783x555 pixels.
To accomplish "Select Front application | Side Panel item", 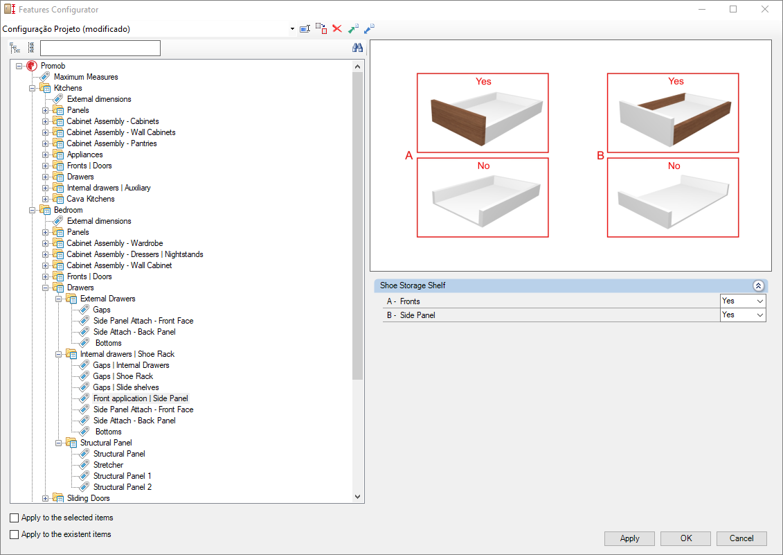I will coord(141,398).
